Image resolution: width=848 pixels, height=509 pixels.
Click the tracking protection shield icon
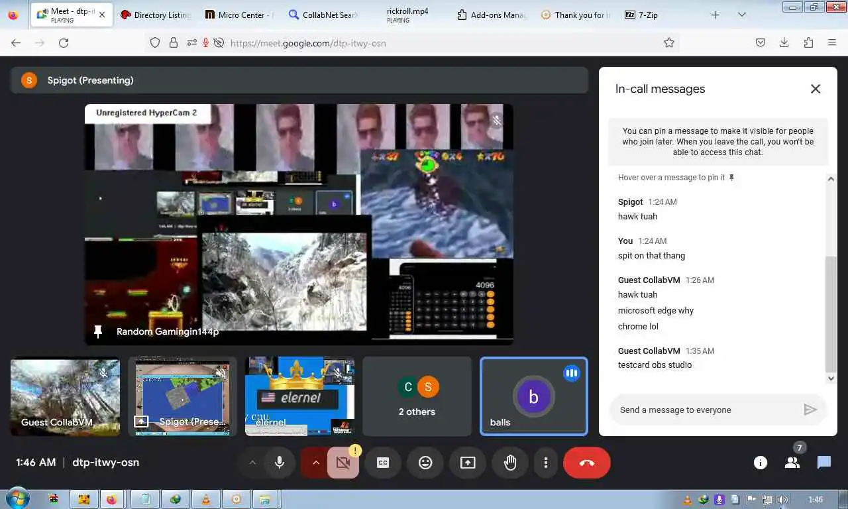click(155, 42)
